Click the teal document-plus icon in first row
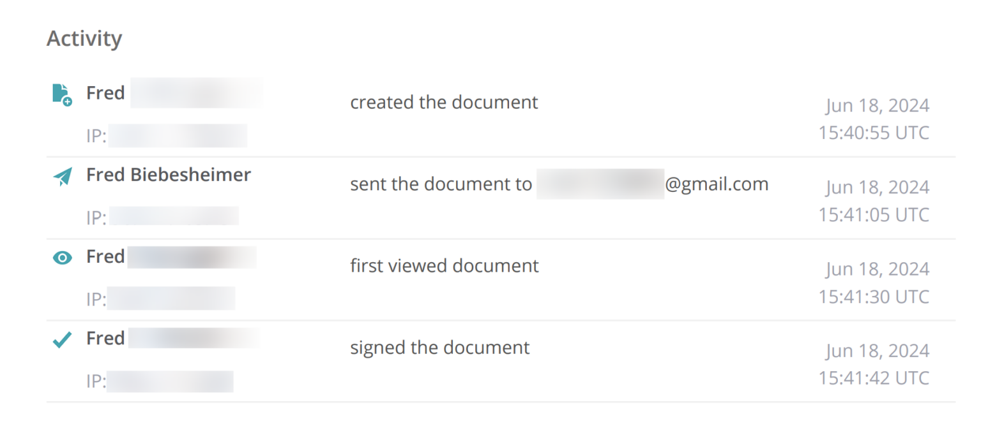 [62, 94]
